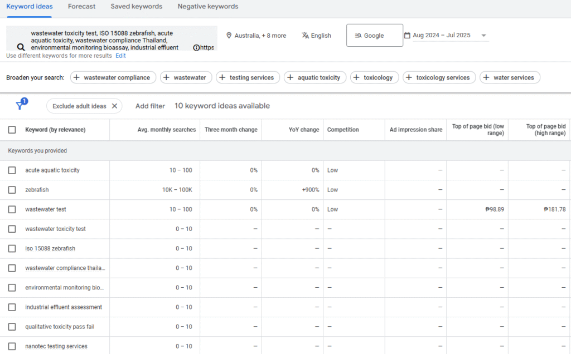The image size is (571, 354).
Task: Open the Negative keywords tab
Action: point(207,7)
